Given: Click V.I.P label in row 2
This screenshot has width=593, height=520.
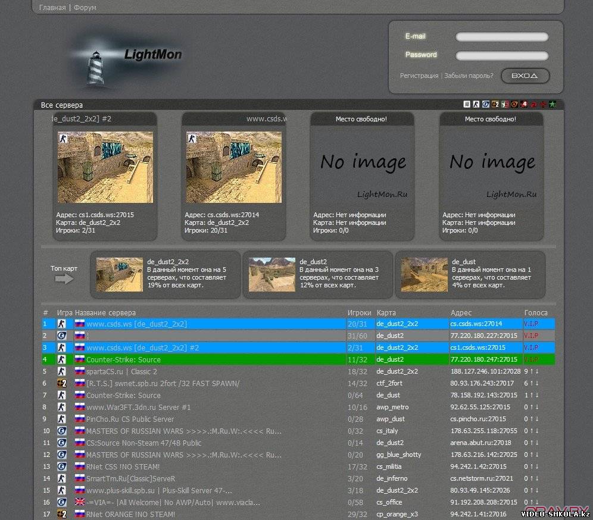Looking at the screenshot, I should pos(531,336).
